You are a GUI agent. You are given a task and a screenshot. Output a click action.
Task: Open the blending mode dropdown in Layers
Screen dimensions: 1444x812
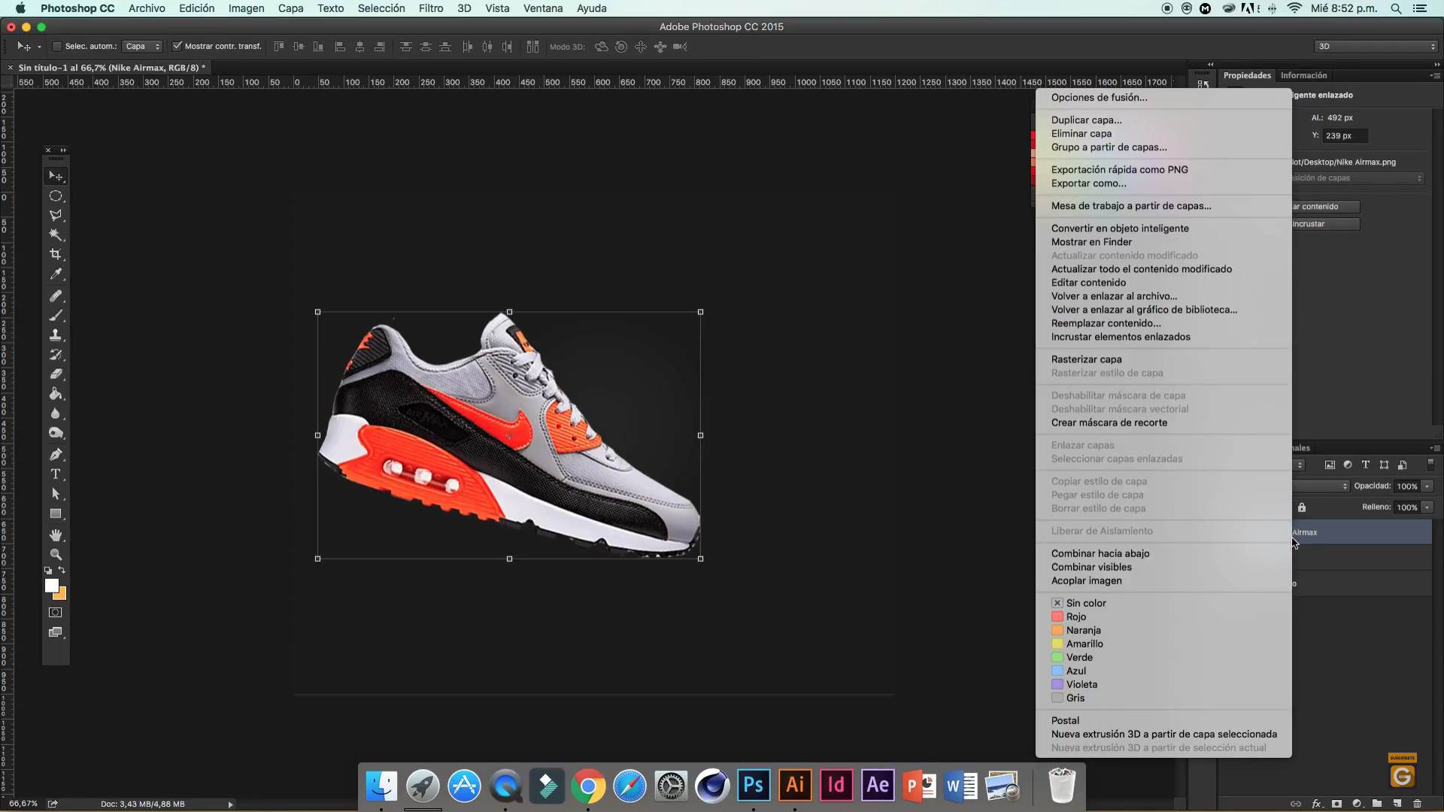pyautogui.click(x=1320, y=486)
